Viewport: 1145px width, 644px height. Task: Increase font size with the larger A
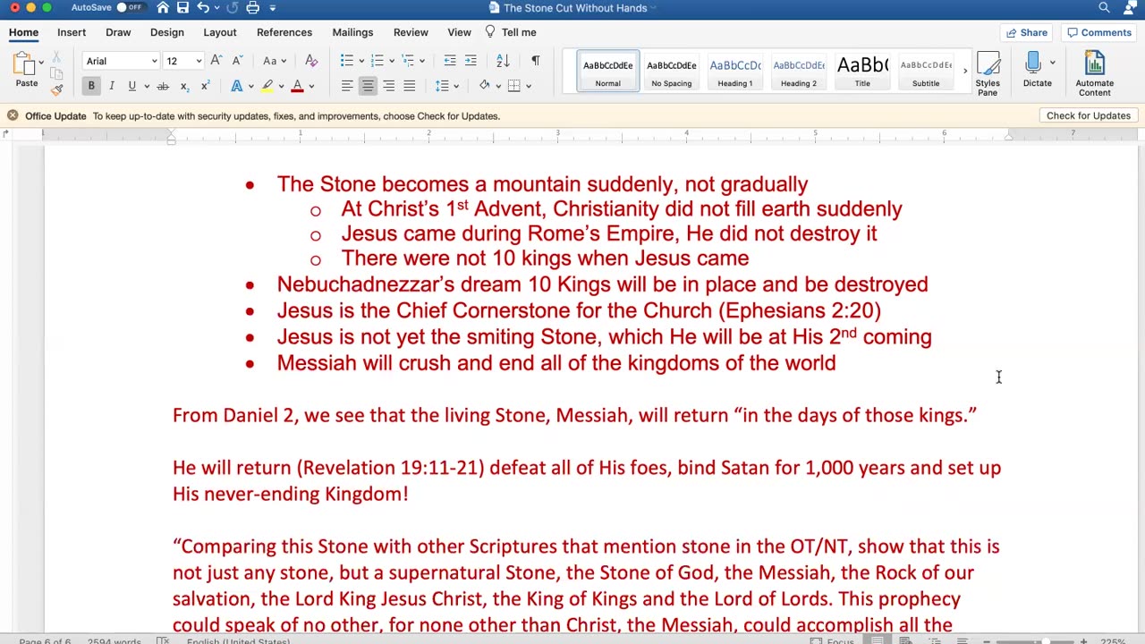216,61
